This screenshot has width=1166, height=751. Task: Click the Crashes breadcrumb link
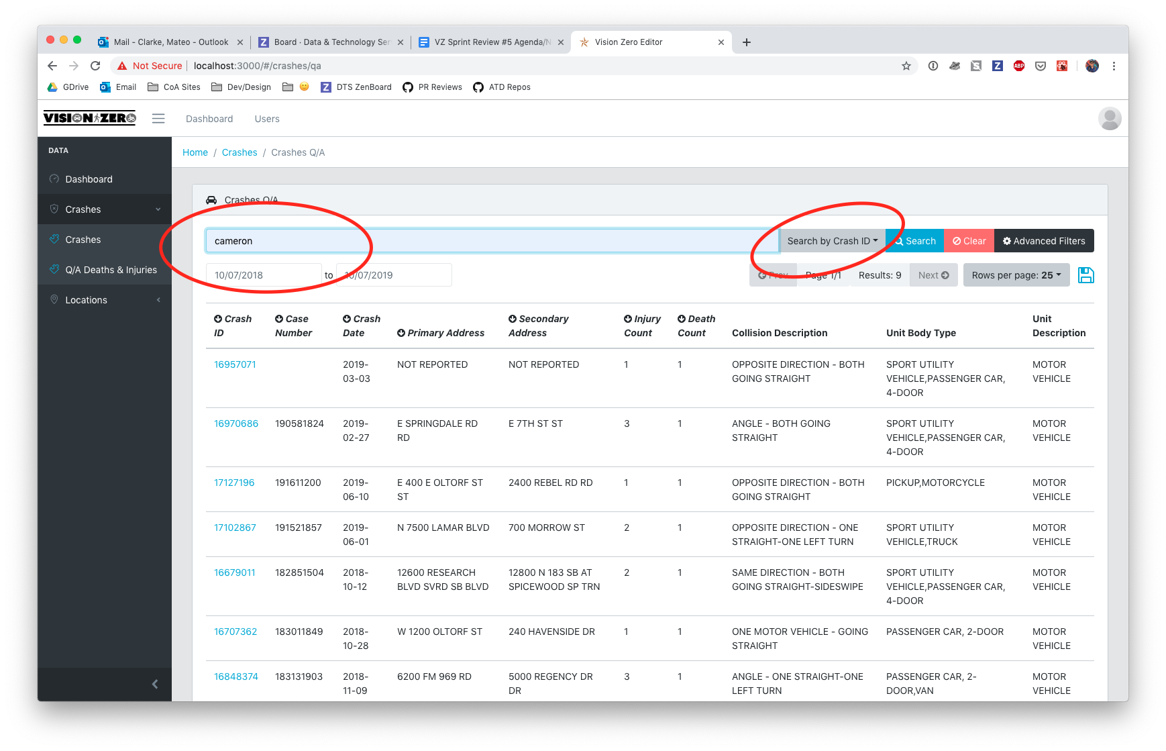240,152
